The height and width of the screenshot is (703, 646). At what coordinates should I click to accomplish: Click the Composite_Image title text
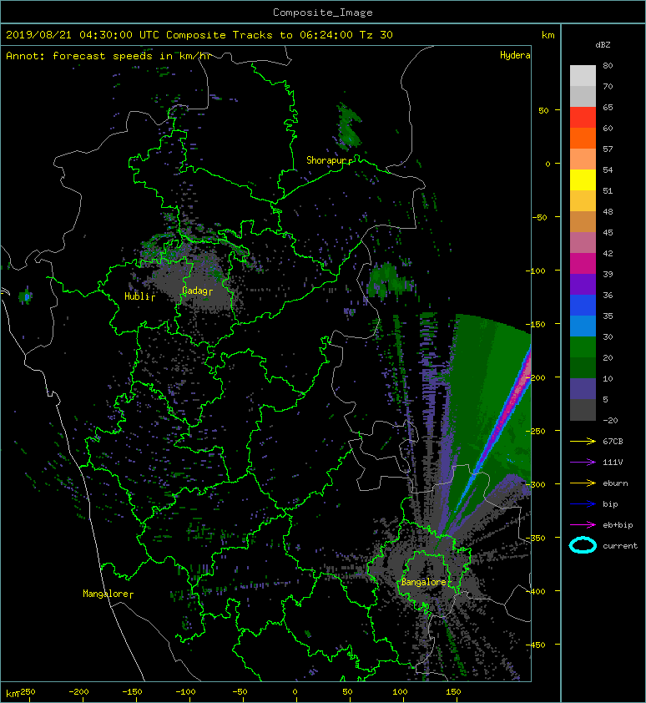[323, 13]
